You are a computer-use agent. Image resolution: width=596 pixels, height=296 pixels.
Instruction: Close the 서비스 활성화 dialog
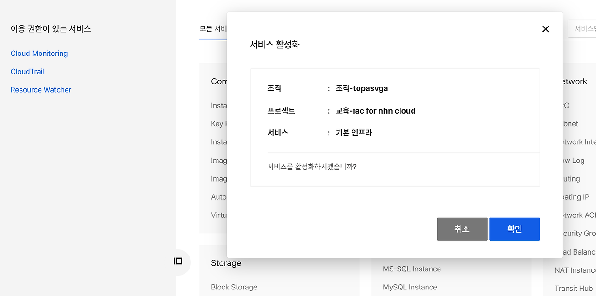coord(545,29)
